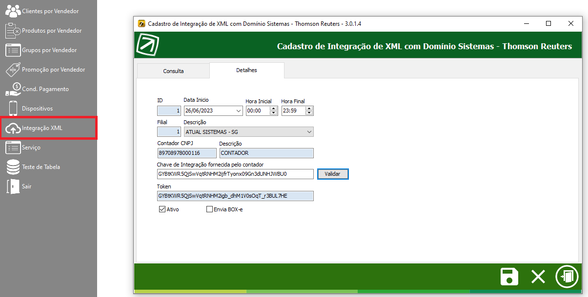Viewport: 588px width, 297px height.
Task: Click the green header logo icon
Action: tap(148, 46)
